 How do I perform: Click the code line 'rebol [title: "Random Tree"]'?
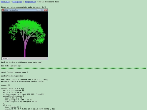tap(14, 72)
